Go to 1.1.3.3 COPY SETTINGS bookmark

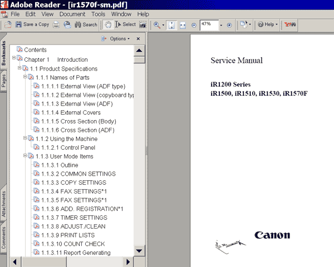click(73, 182)
